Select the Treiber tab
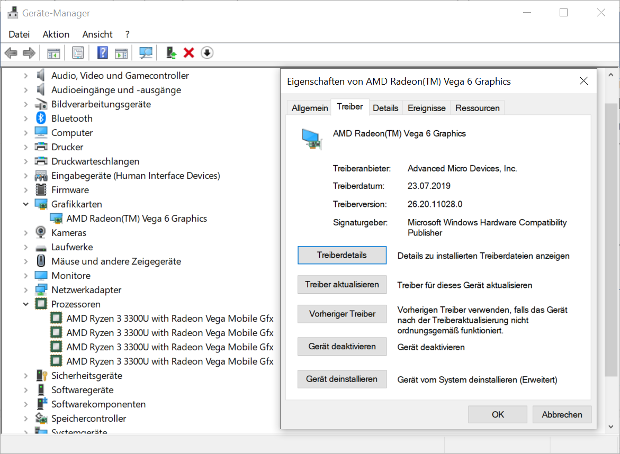This screenshot has height=454, width=620. coord(349,107)
